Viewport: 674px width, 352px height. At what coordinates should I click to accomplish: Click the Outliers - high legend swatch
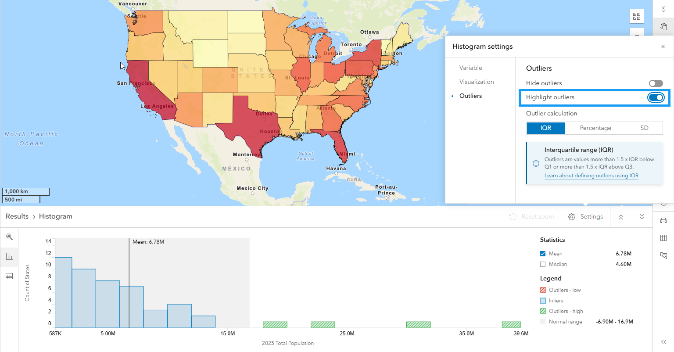coord(543,311)
